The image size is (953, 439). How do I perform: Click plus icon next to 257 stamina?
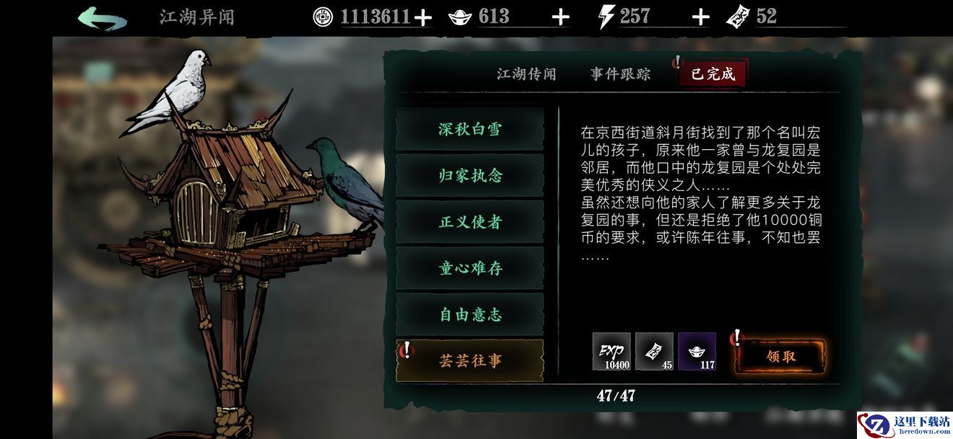pos(700,18)
